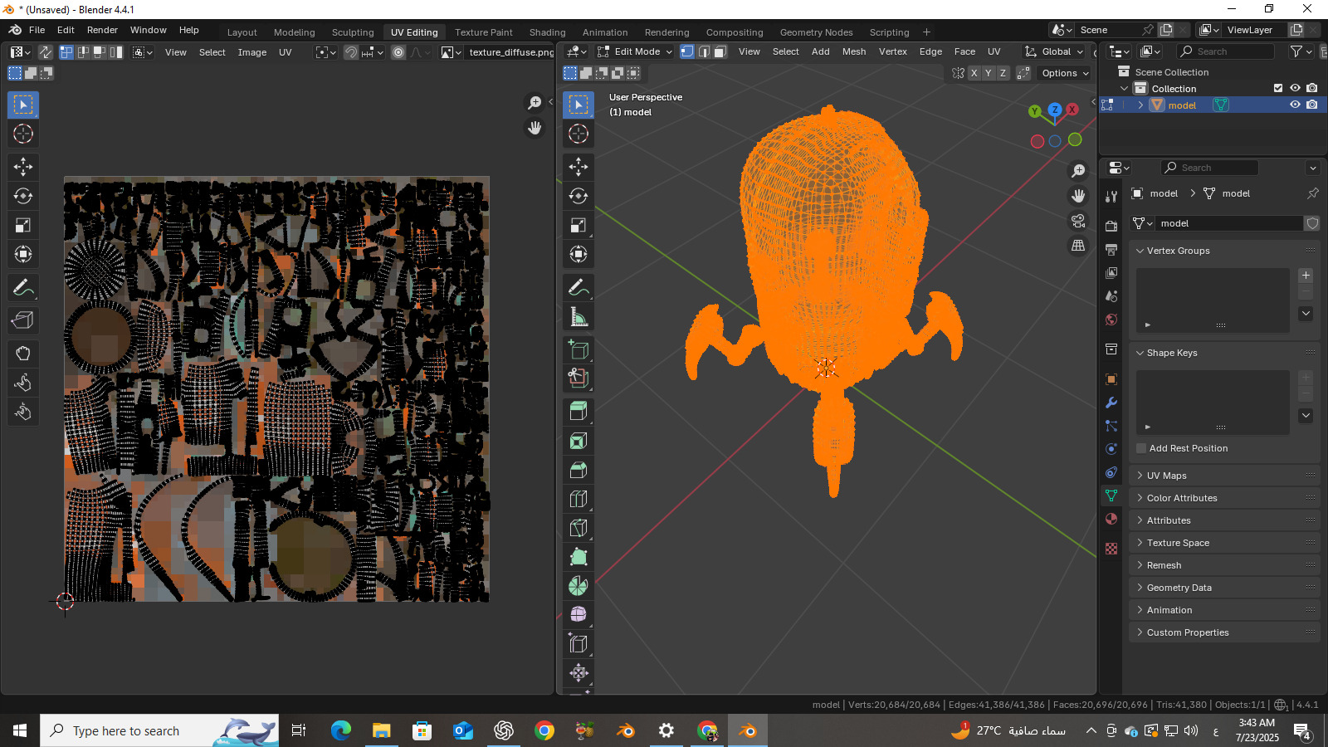The image size is (1328, 747).
Task: Select the Measure tool in 3D viewport
Action: click(x=579, y=317)
